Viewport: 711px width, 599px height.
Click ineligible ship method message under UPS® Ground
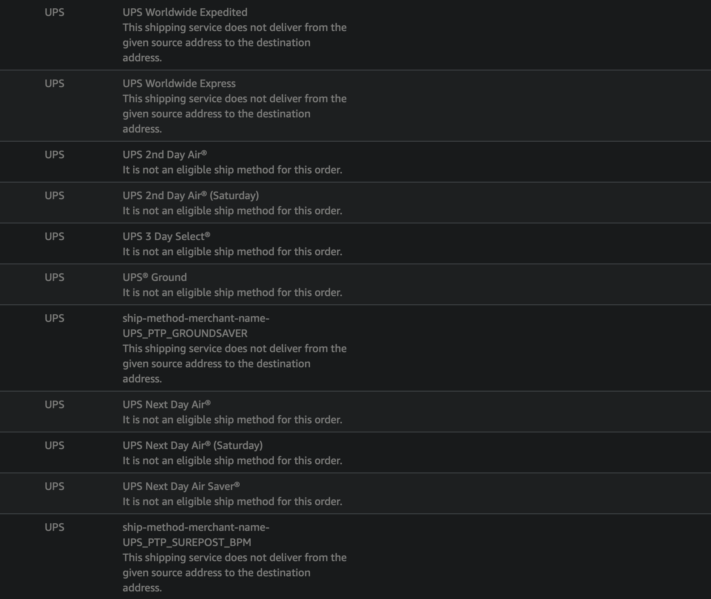[232, 293]
